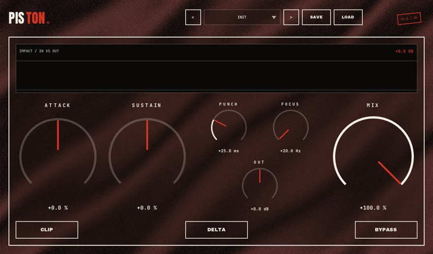Toggle the CLIP button
The width and height of the screenshot is (433, 254).
point(47,230)
